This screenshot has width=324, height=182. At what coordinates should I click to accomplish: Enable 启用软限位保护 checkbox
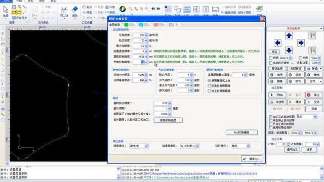click(x=271, y=128)
